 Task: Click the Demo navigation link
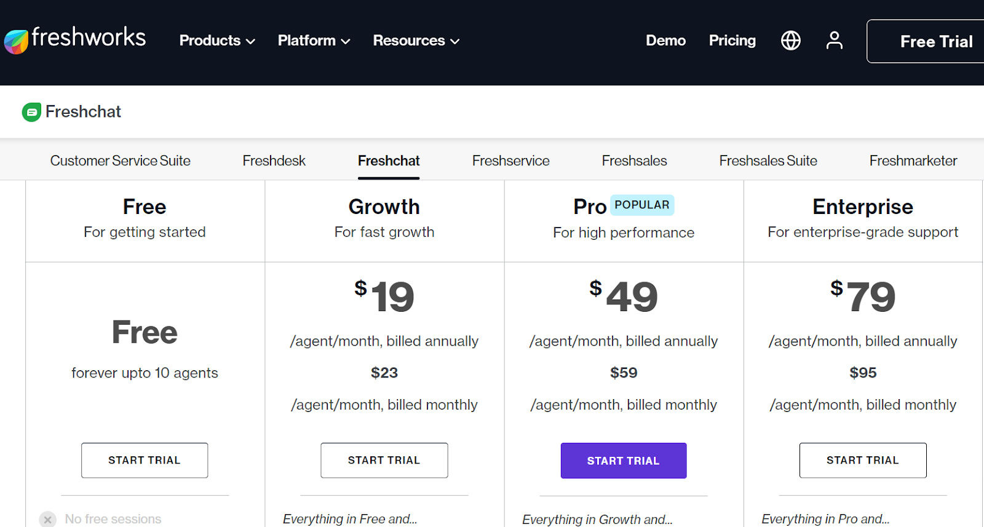(665, 40)
